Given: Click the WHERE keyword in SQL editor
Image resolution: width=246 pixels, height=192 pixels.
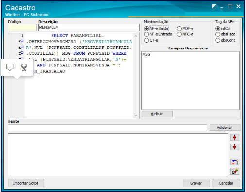Looking at the screenshot, I should (120, 53).
